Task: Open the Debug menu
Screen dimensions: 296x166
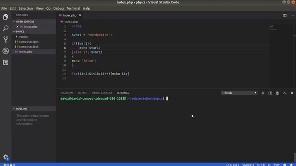Action: [59, 8]
